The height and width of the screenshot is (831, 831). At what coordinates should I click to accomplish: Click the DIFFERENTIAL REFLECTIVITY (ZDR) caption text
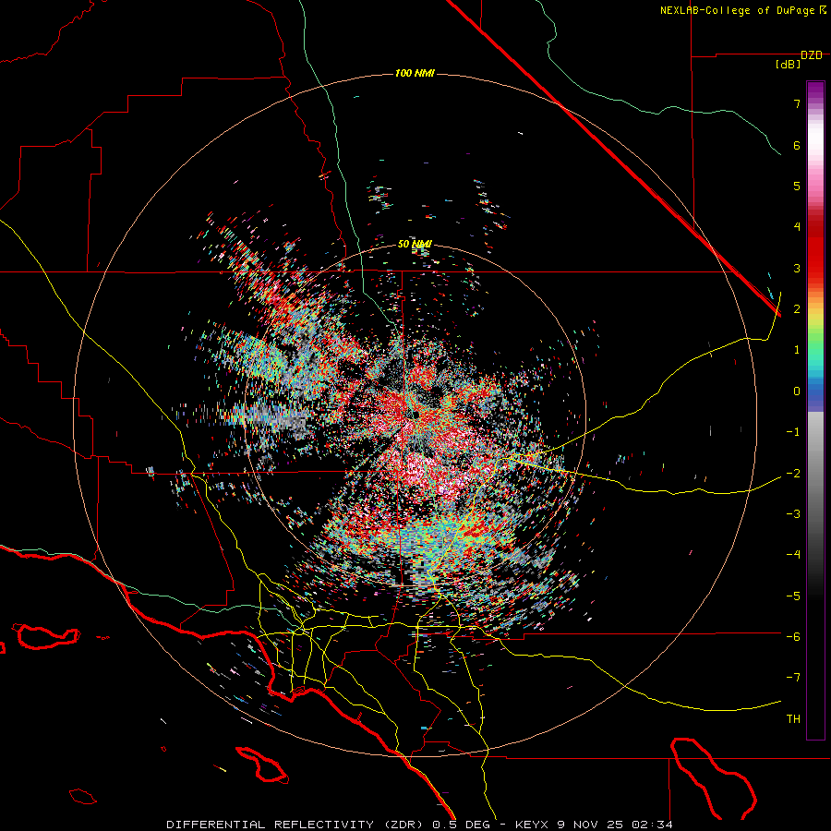tap(295, 825)
